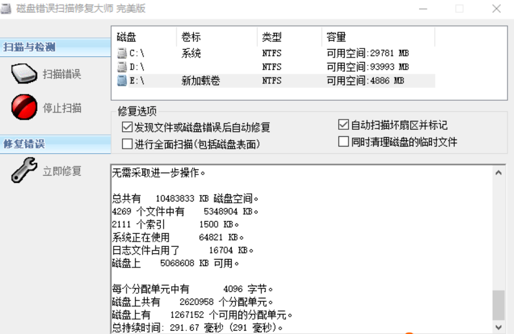Click 可用空间:4886 MB cell
Viewport: 514px width, 334px height.
[x=365, y=81]
